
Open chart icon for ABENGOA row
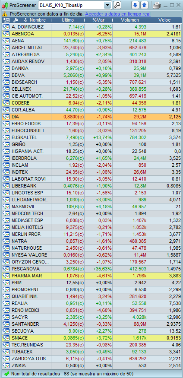click(x=6, y=34)
